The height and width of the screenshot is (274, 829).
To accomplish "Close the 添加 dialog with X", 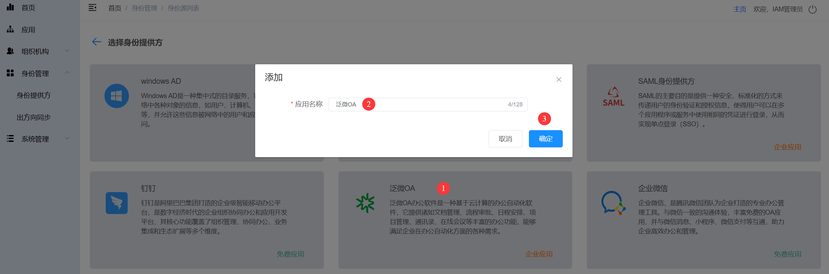I will click(x=559, y=80).
